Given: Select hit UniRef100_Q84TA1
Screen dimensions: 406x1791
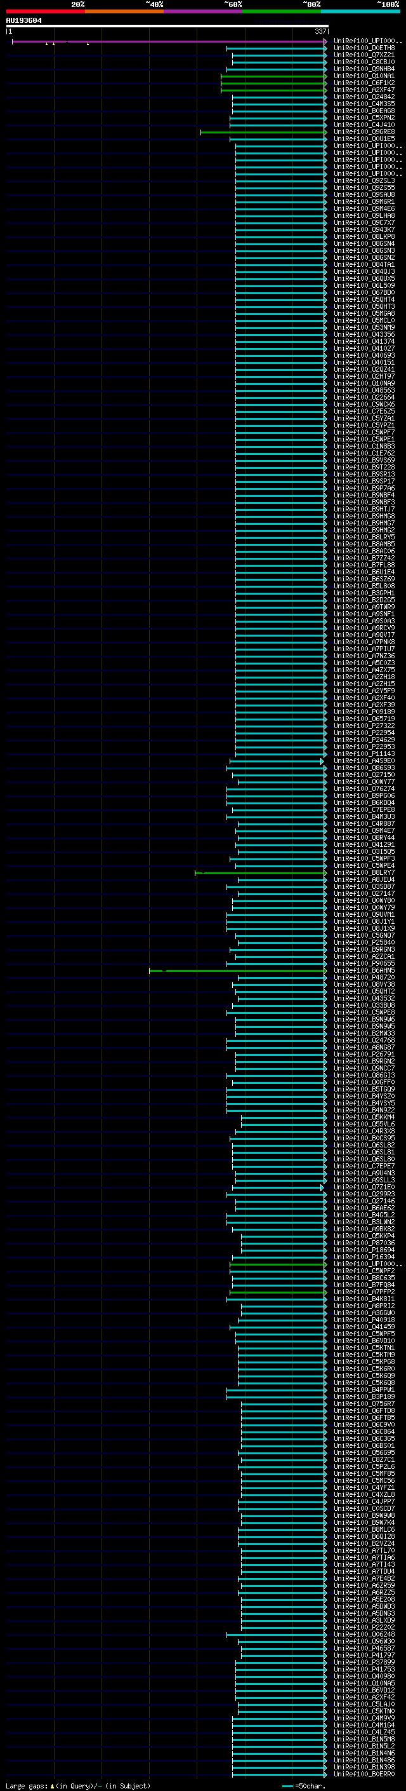Looking at the screenshot, I should tap(364, 265).
